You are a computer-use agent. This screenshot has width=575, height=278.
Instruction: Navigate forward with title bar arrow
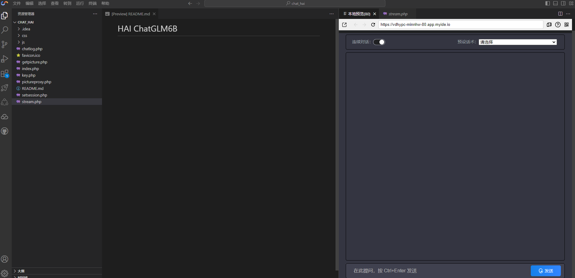click(198, 3)
